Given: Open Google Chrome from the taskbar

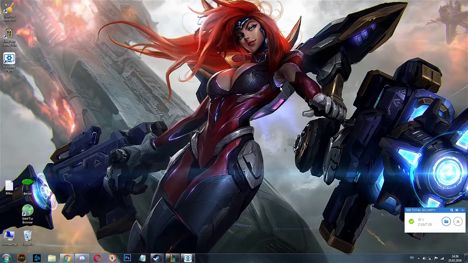Looking at the screenshot, I should coord(67,258).
